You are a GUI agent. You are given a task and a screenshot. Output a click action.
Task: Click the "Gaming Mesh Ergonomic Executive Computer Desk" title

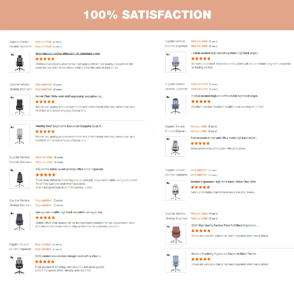coord(69,126)
